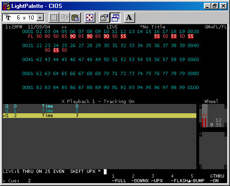Screen dimensions: 230x186
Task: Click channel 0040 header
Action: click(x=193, y=46)
